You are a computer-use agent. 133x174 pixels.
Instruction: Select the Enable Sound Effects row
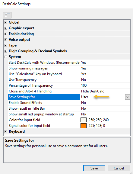[69, 103]
